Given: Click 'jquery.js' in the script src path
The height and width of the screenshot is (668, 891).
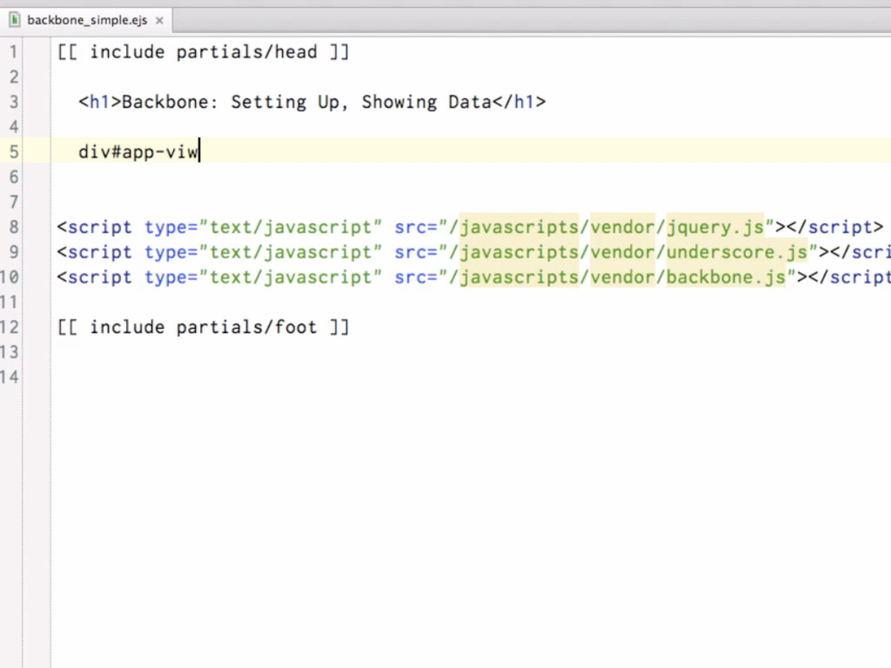Looking at the screenshot, I should point(715,227).
